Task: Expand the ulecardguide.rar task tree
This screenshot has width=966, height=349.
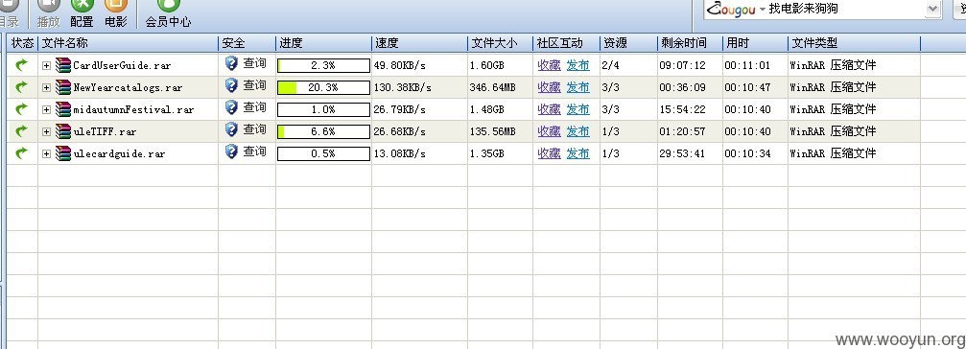Action: pos(46,153)
